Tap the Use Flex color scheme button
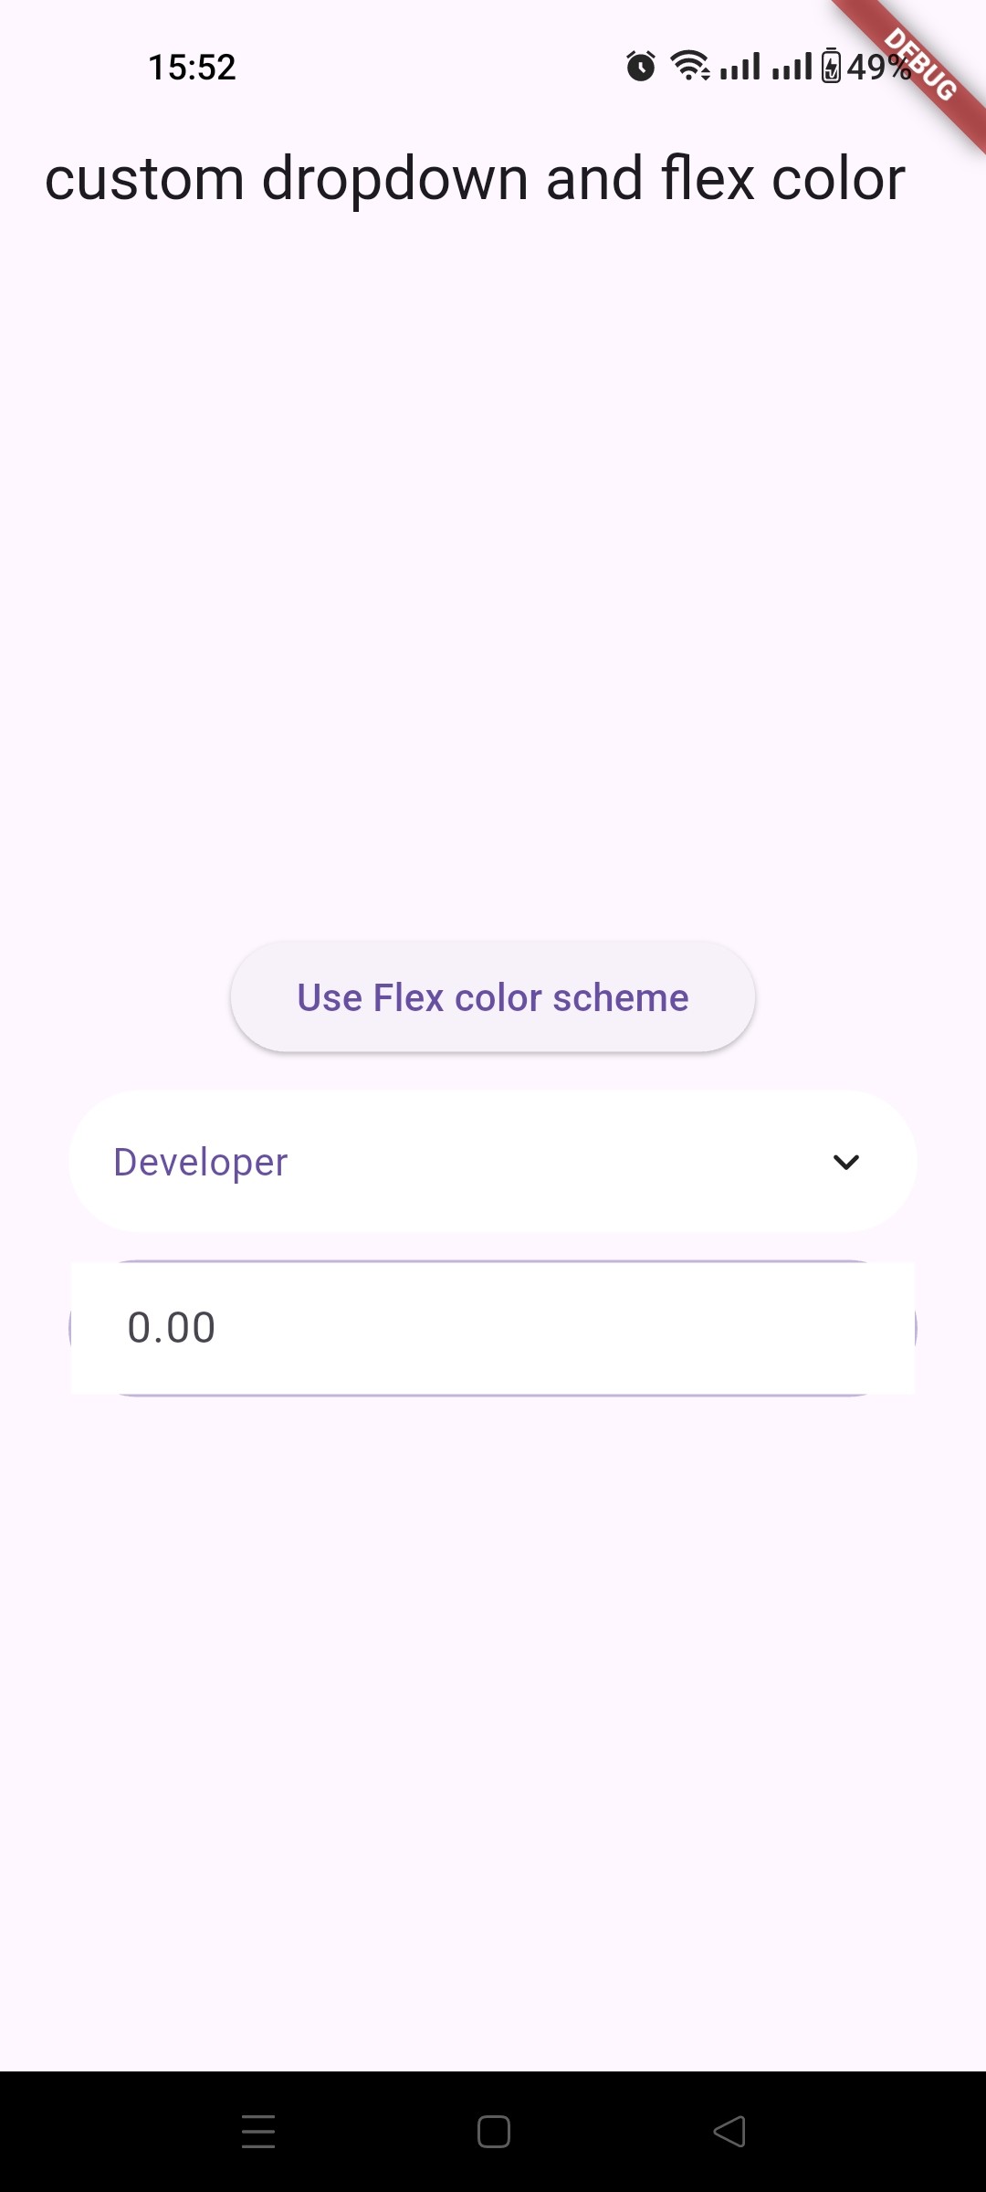Image resolution: width=986 pixels, height=2192 pixels. [x=493, y=997]
